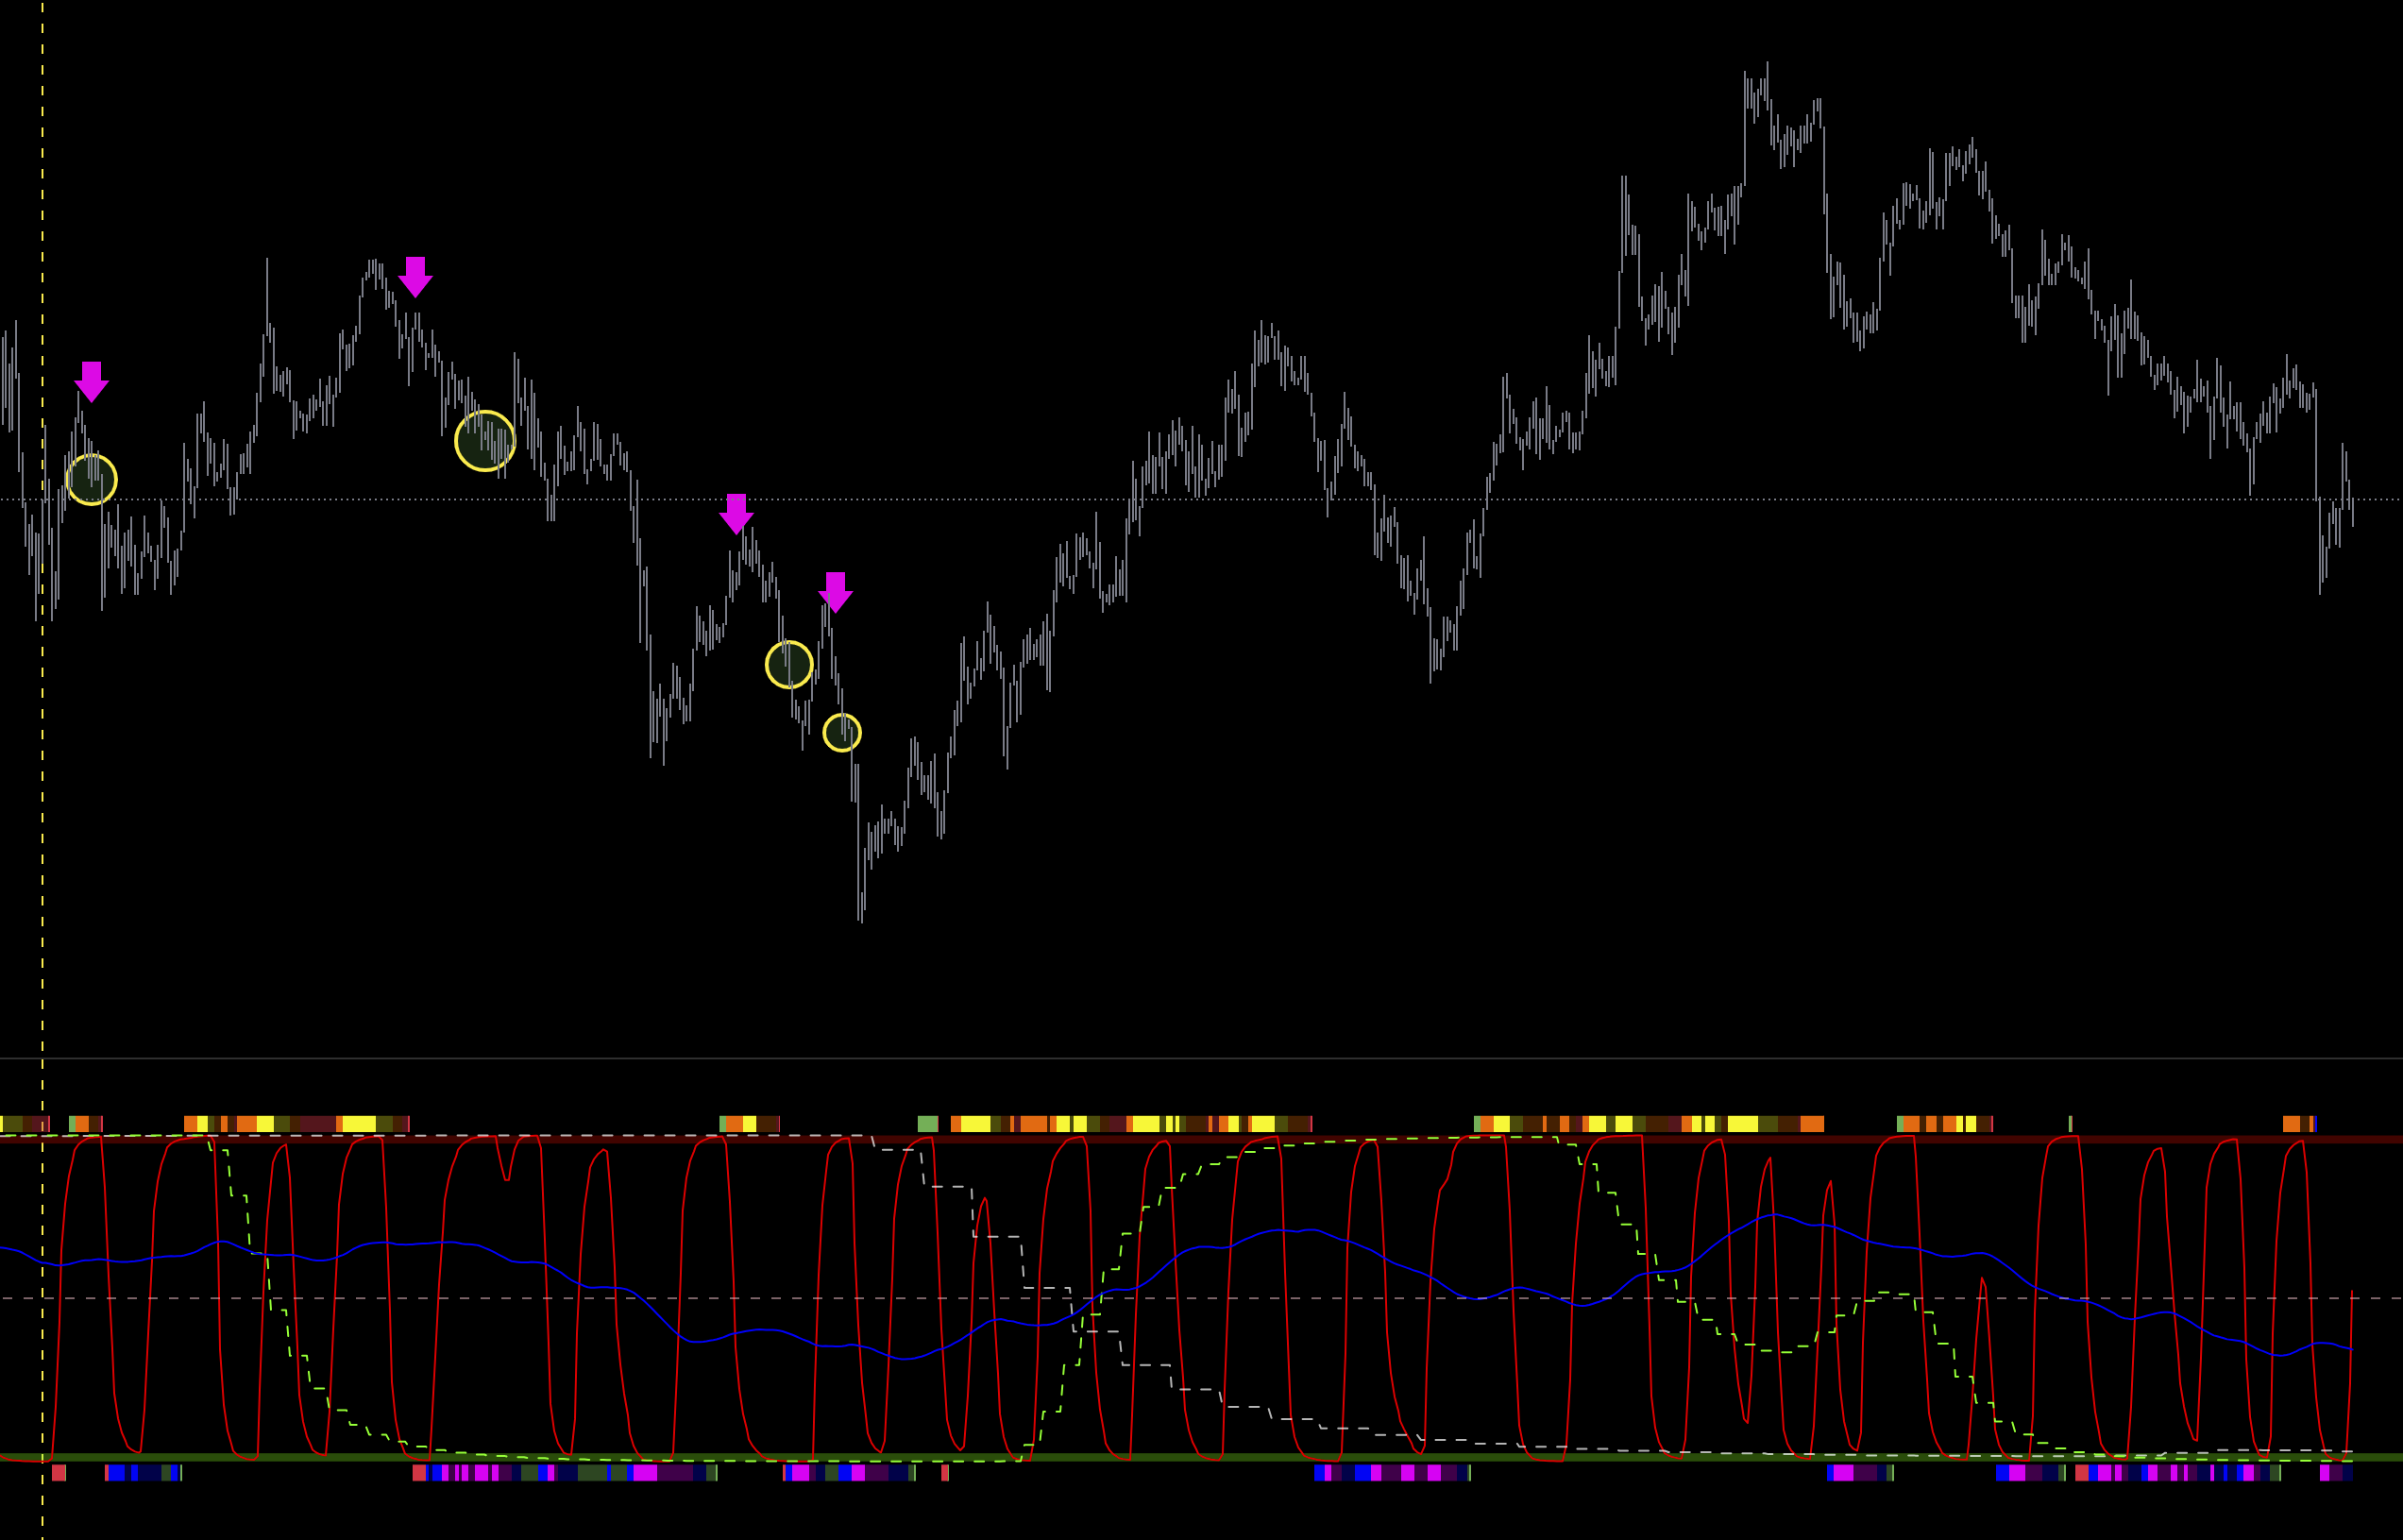Select the largest yellow circle on the chart
Image resolution: width=2403 pixels, height=1540 pixels.
click(485, 440)
